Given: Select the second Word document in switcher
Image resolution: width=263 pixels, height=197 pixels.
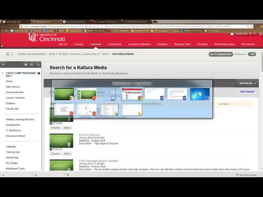Looking at the screenshot, I should click(177, 94).
